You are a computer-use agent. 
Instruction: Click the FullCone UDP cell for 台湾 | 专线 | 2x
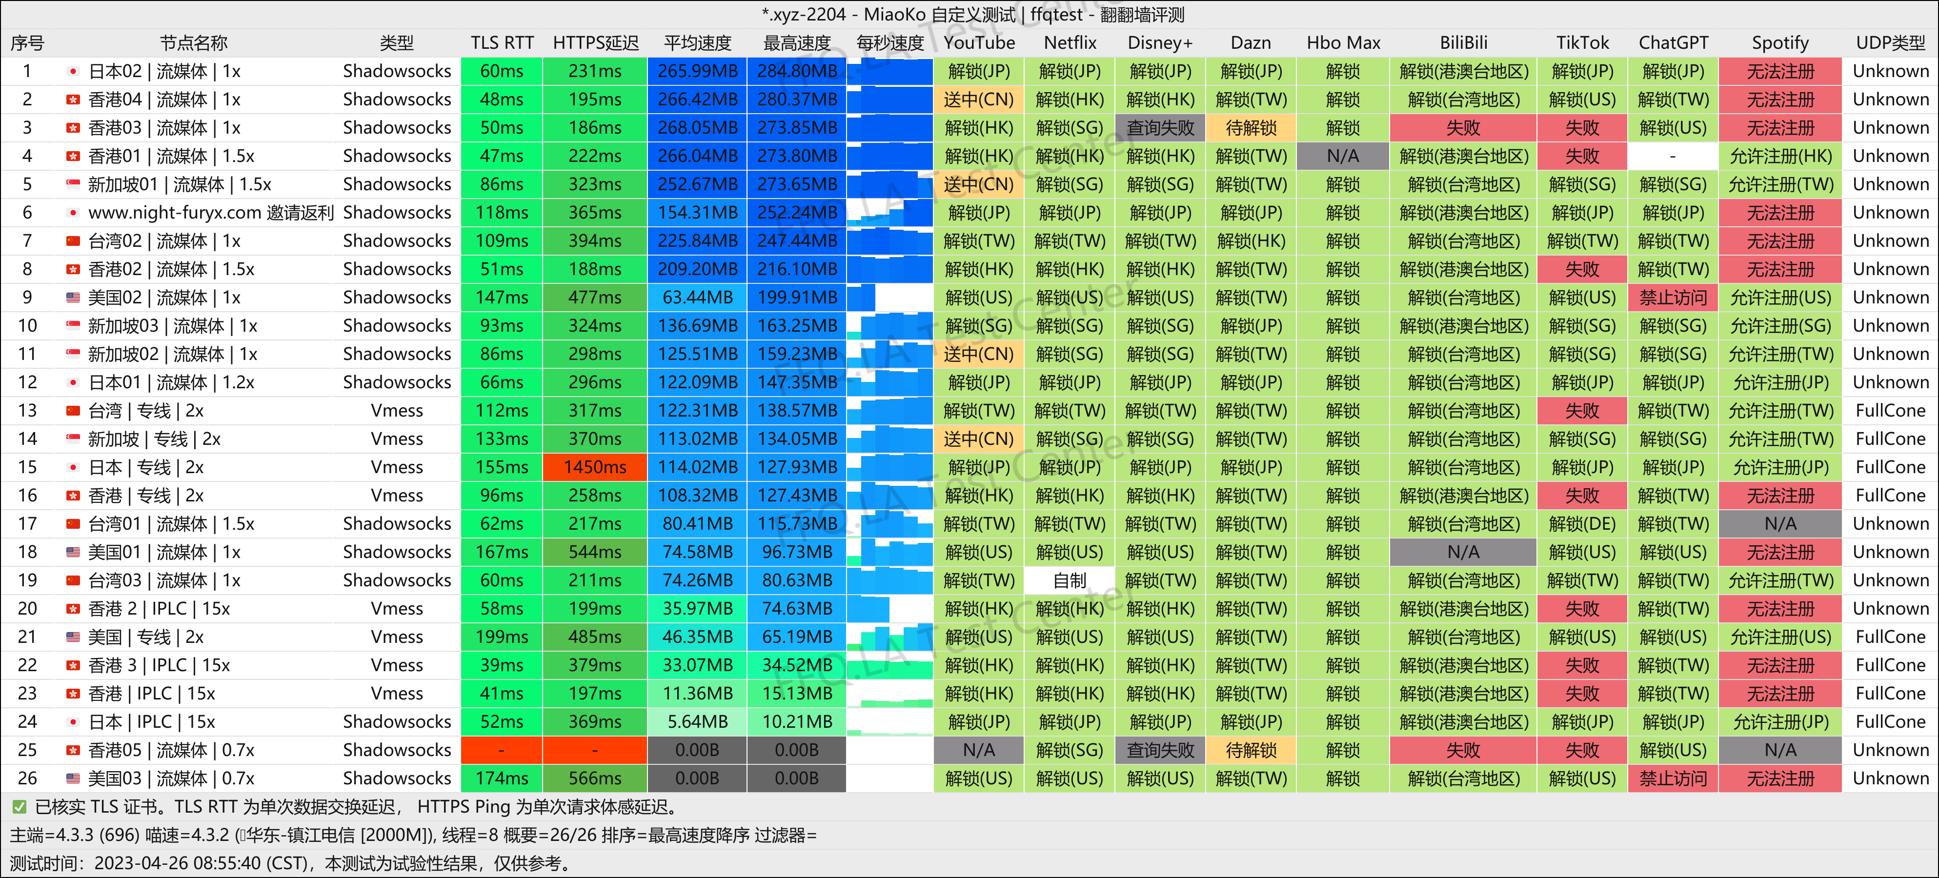pos(1890,411)
